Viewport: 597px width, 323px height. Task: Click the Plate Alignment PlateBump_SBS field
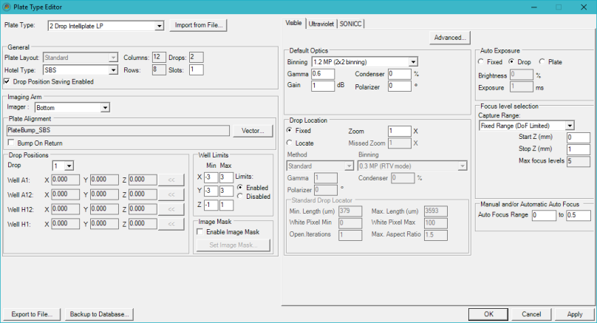[118, 131]
